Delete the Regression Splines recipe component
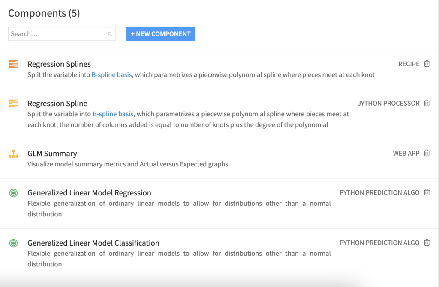 point(427,64)
